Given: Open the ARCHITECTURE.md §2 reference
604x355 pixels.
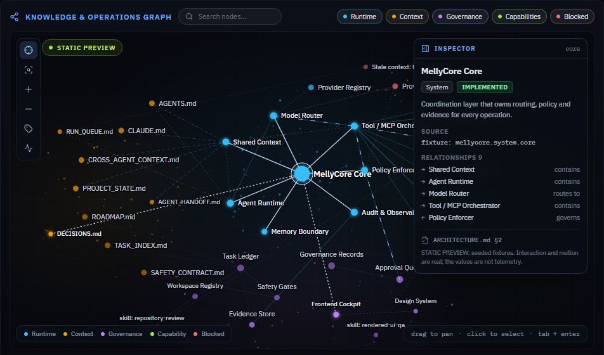Looking at the screenshot, I should coord(467,240).
